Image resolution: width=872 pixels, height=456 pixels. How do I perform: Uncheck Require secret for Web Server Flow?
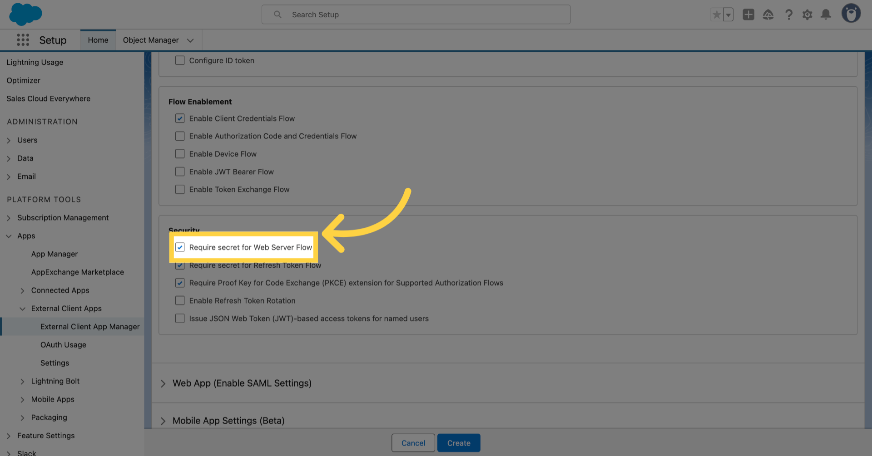pyautogui.click(x=180, y=247)
